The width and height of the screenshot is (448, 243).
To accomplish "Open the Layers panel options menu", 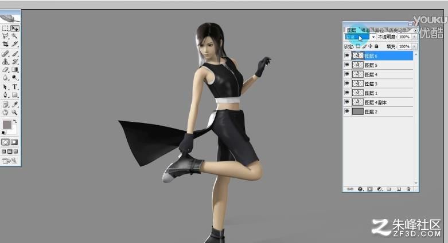I will [415, 30].
